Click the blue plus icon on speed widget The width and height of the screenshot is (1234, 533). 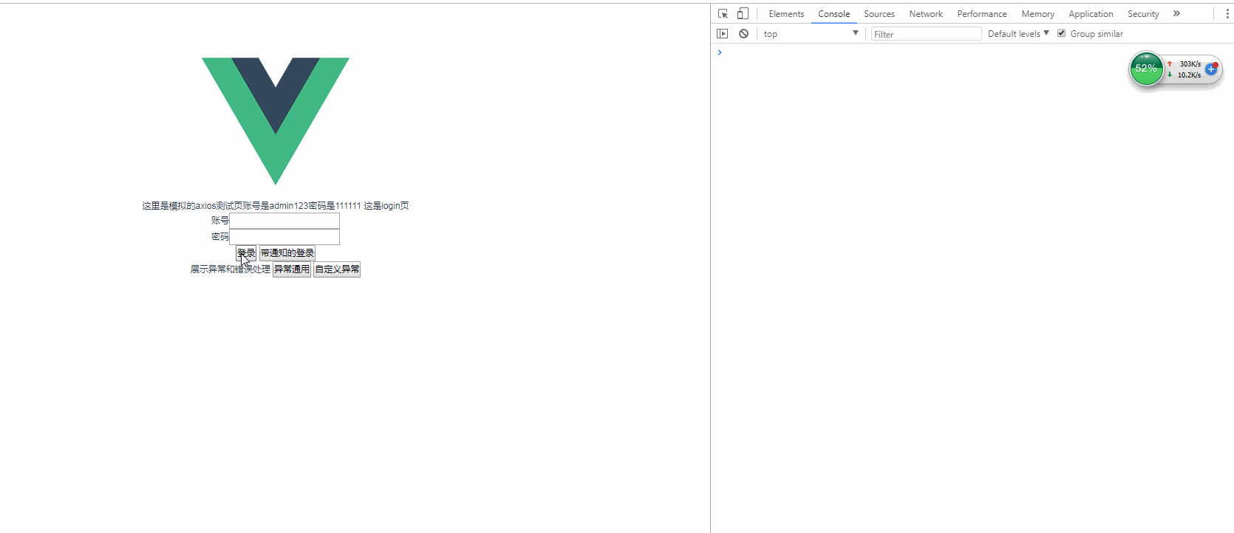(1211, 69)
